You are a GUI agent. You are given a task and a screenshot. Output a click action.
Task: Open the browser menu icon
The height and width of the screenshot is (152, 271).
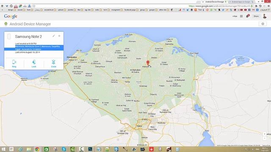click(x=2, y=6)
